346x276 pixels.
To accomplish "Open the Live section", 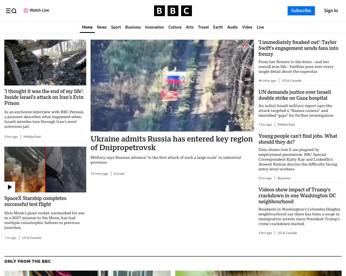I will point(260,27).
